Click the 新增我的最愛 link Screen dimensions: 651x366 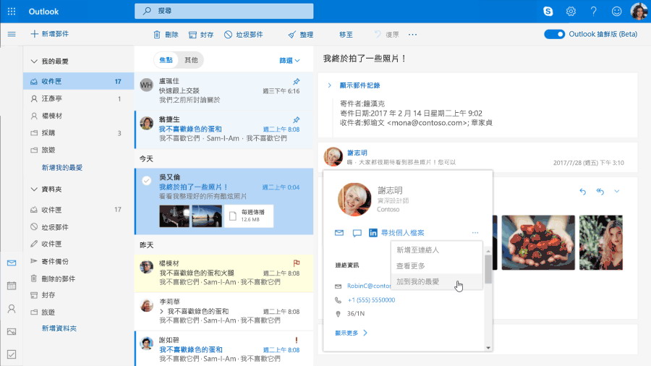(62, 168)
